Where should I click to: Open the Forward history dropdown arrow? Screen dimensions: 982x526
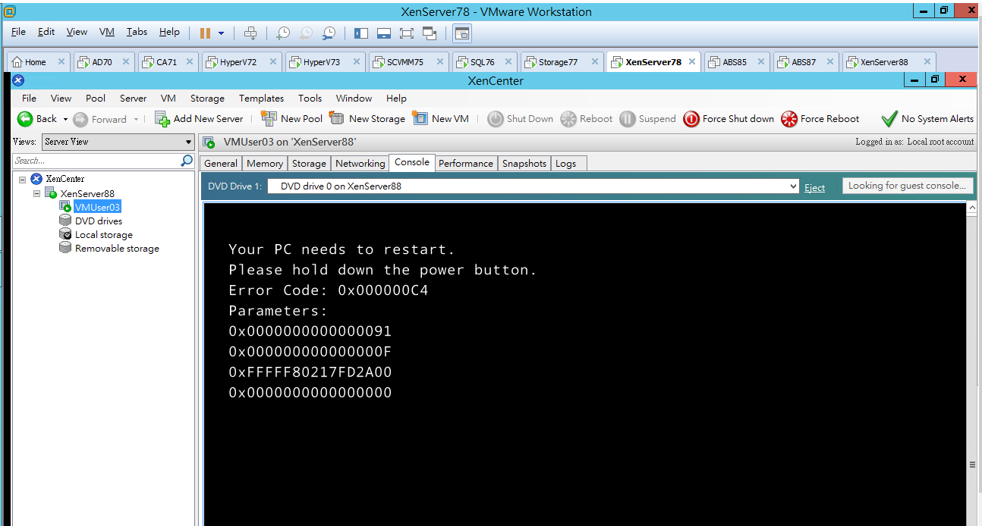pyautogui.click(x=136, y=120)
